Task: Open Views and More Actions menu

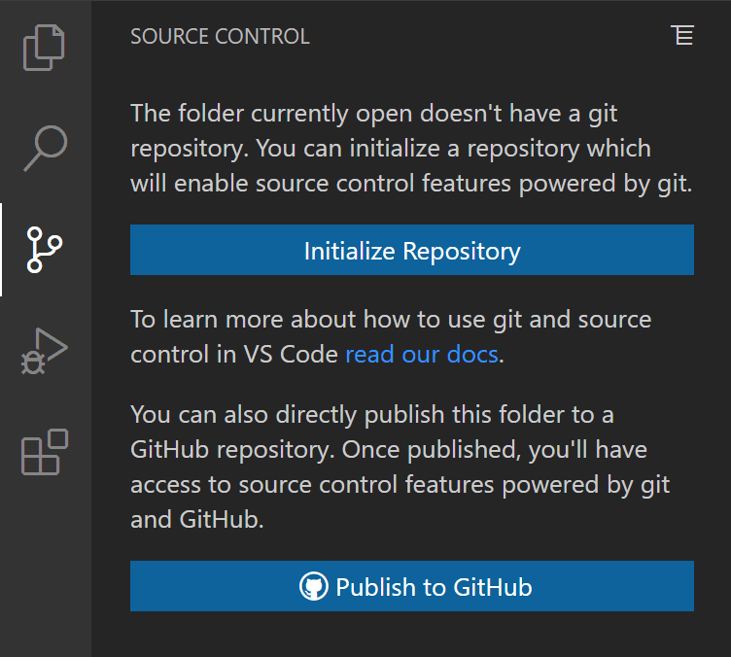Action: pyautogui.click(x=682, y=36)
